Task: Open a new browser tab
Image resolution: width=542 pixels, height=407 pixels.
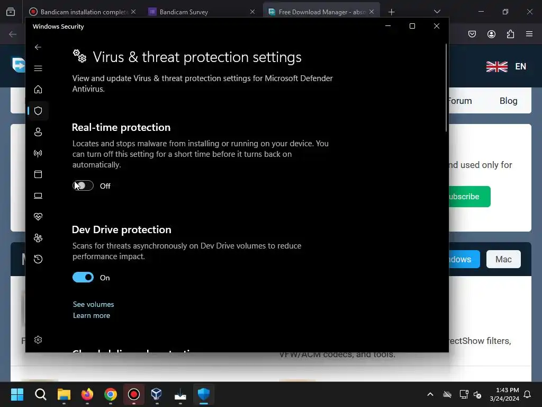Action: pyautogui.click(x=391, y=12)
